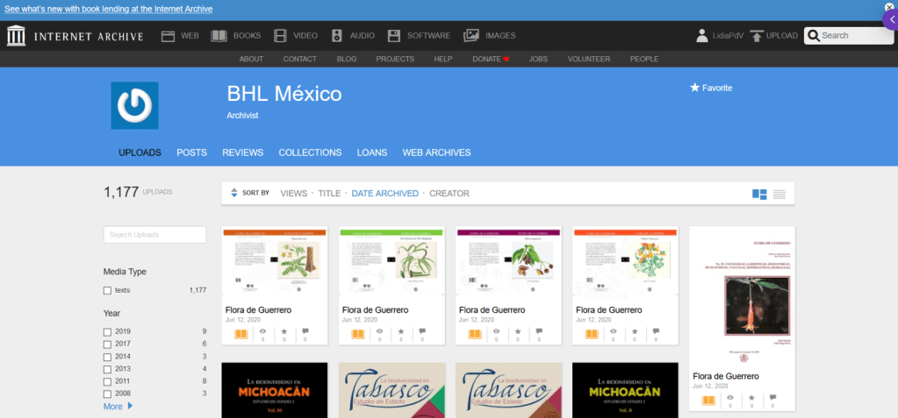Switch to the Collections tab
Screen dimensions: 898x418
pos(310,152)
